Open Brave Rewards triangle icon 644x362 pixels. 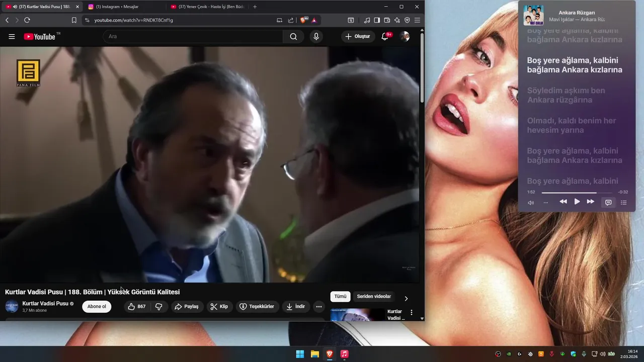(314, 20)
